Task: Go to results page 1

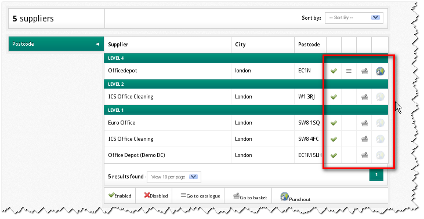Action: [x=376, y=175]
